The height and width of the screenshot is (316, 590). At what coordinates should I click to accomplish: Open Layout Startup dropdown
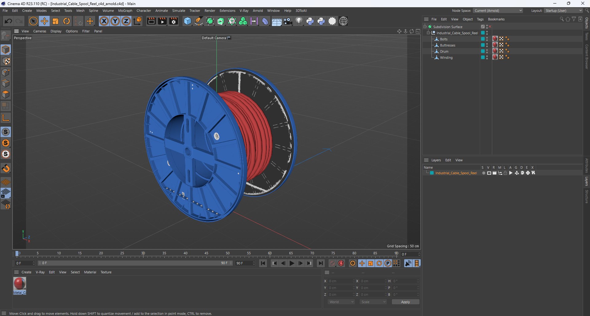click(564, 10)
